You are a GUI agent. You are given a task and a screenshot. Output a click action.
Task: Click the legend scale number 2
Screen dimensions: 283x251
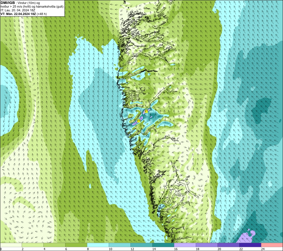(23, 249)
